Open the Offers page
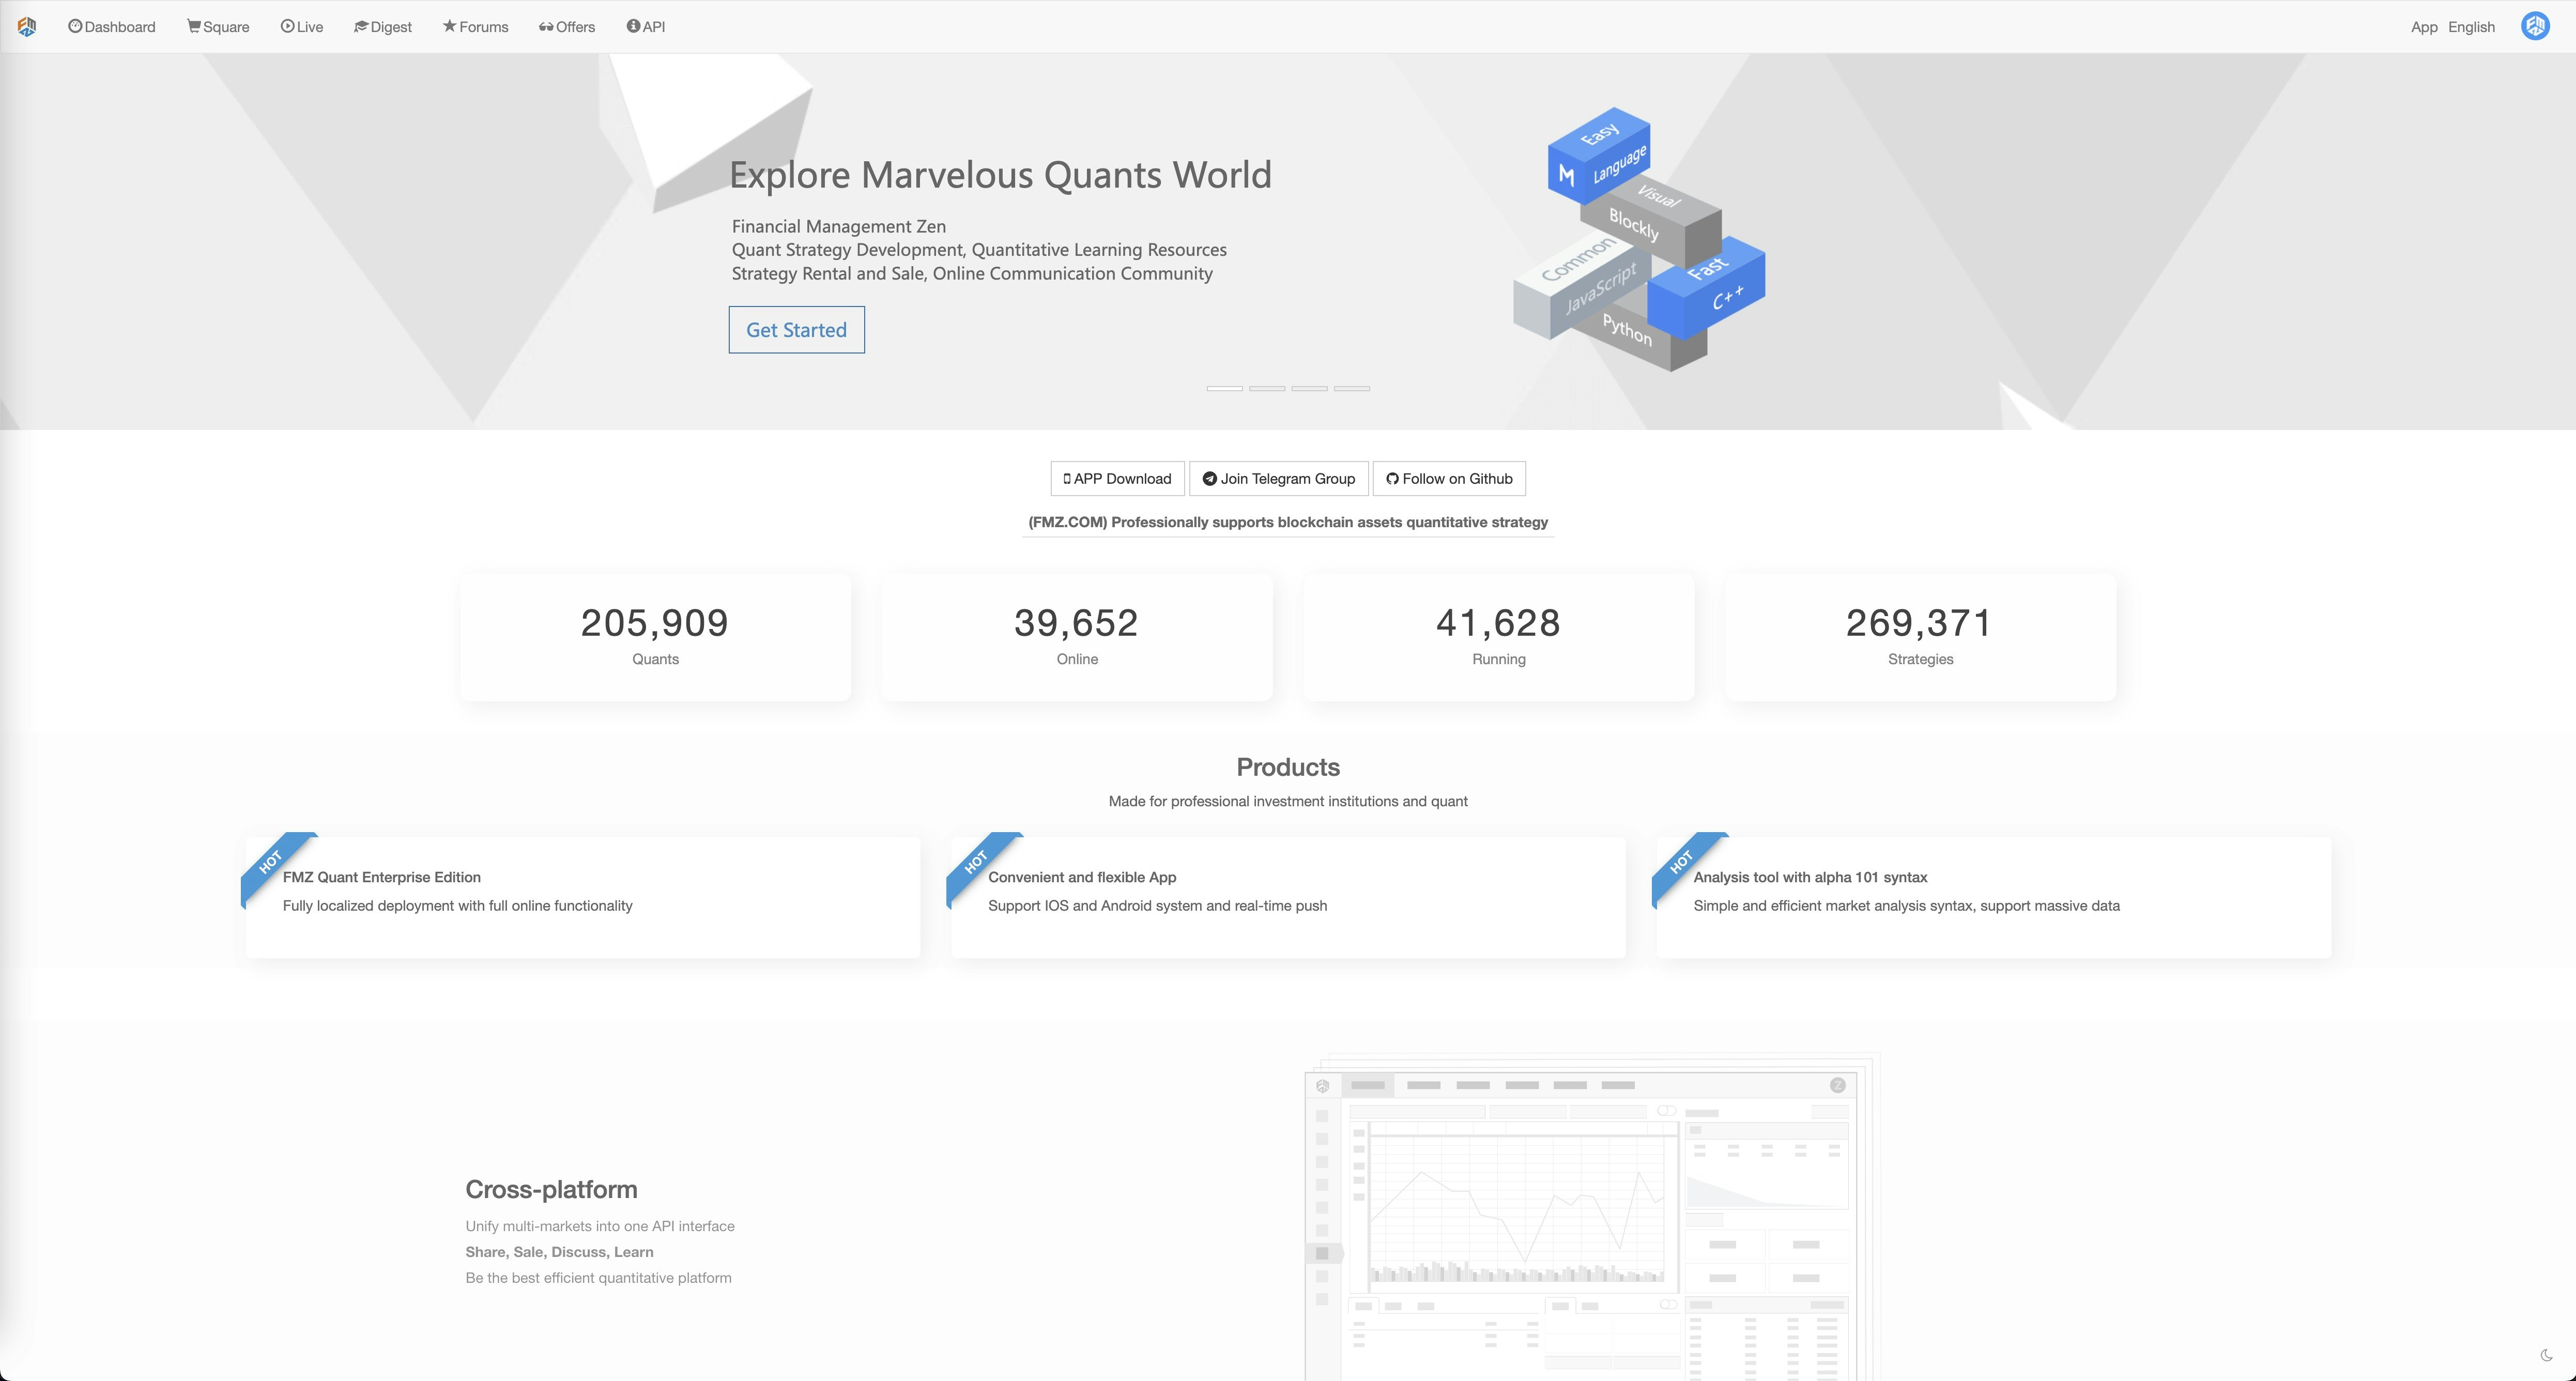Viewport: 2576px width, 1381px height. pos(567,27)
